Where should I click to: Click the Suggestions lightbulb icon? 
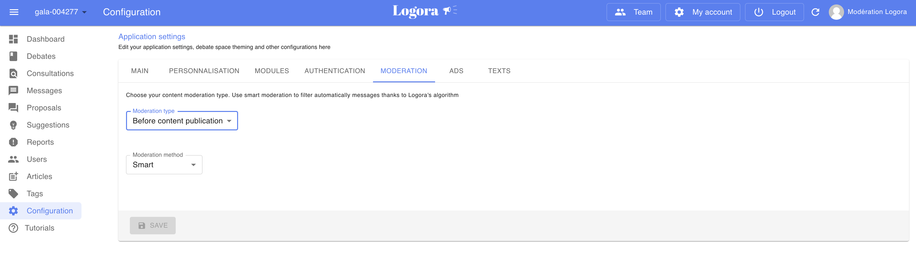(13, 125)
